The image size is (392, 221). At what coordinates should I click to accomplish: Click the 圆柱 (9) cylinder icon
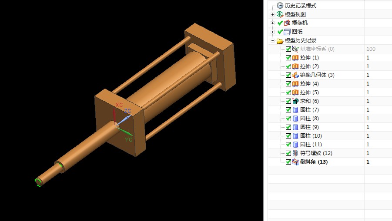coord(295,127)
